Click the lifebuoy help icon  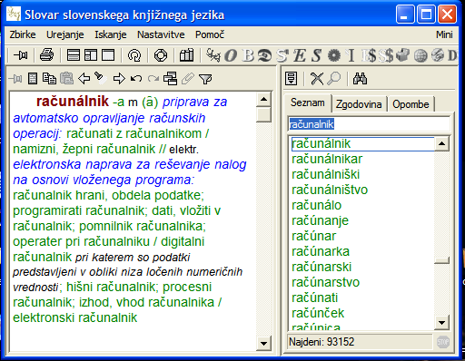[x=161, y=55]
